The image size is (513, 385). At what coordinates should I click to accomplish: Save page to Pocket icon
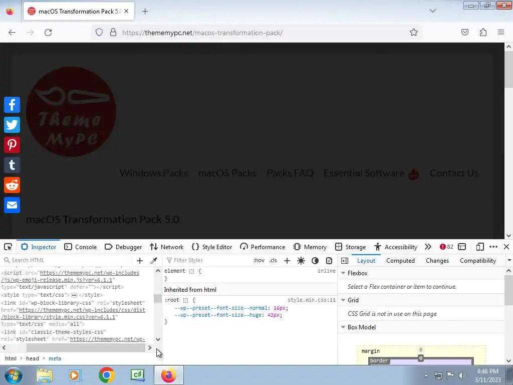(x=465, y=33)
